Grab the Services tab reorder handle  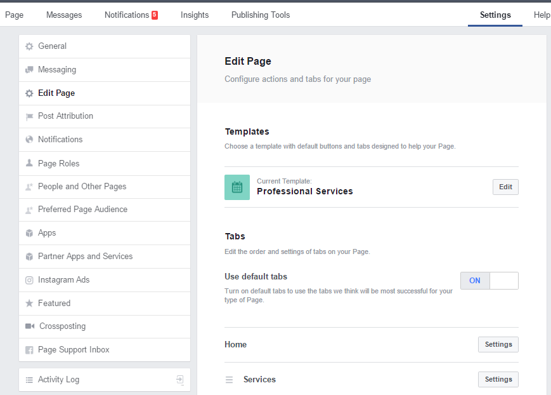pyautogui.click(x=230, y=380)
